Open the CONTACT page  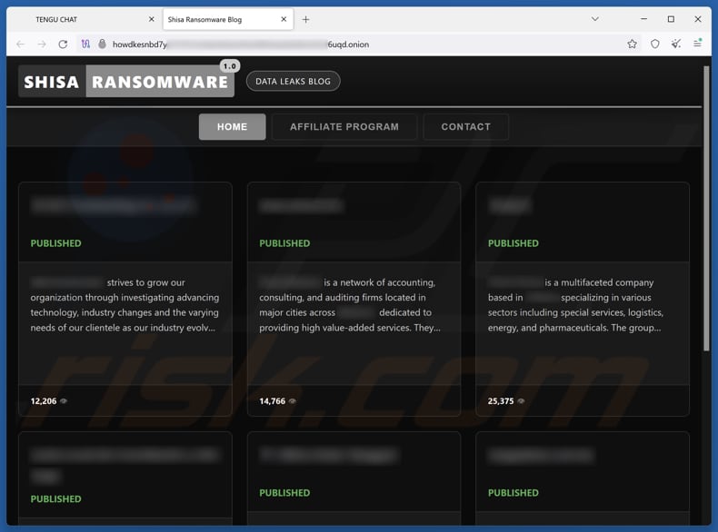(x=465, y=127)
